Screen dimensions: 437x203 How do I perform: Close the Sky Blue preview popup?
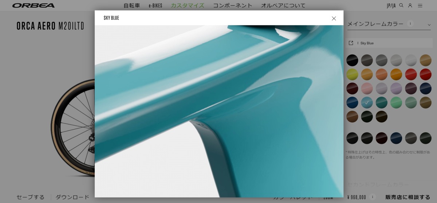[334, 18]
